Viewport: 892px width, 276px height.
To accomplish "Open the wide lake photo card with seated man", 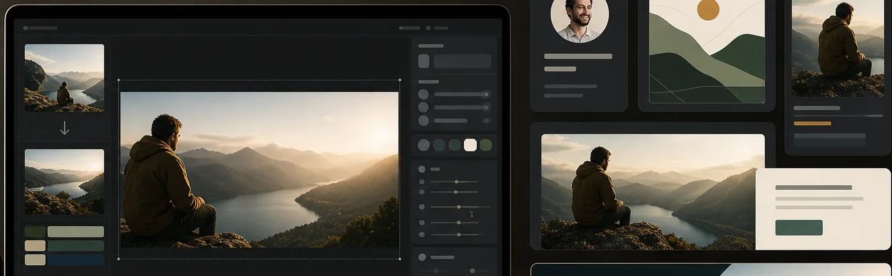I will [x=653, y=192].
